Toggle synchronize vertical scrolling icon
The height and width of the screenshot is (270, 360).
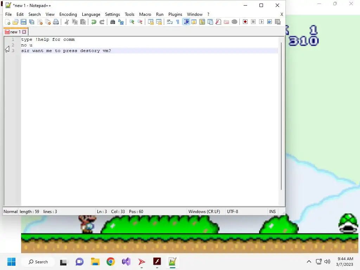point(150,22)
